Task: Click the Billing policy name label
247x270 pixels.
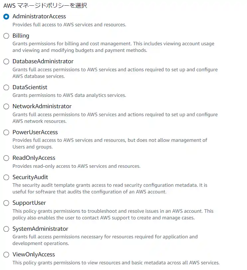Action: (21, 36)
